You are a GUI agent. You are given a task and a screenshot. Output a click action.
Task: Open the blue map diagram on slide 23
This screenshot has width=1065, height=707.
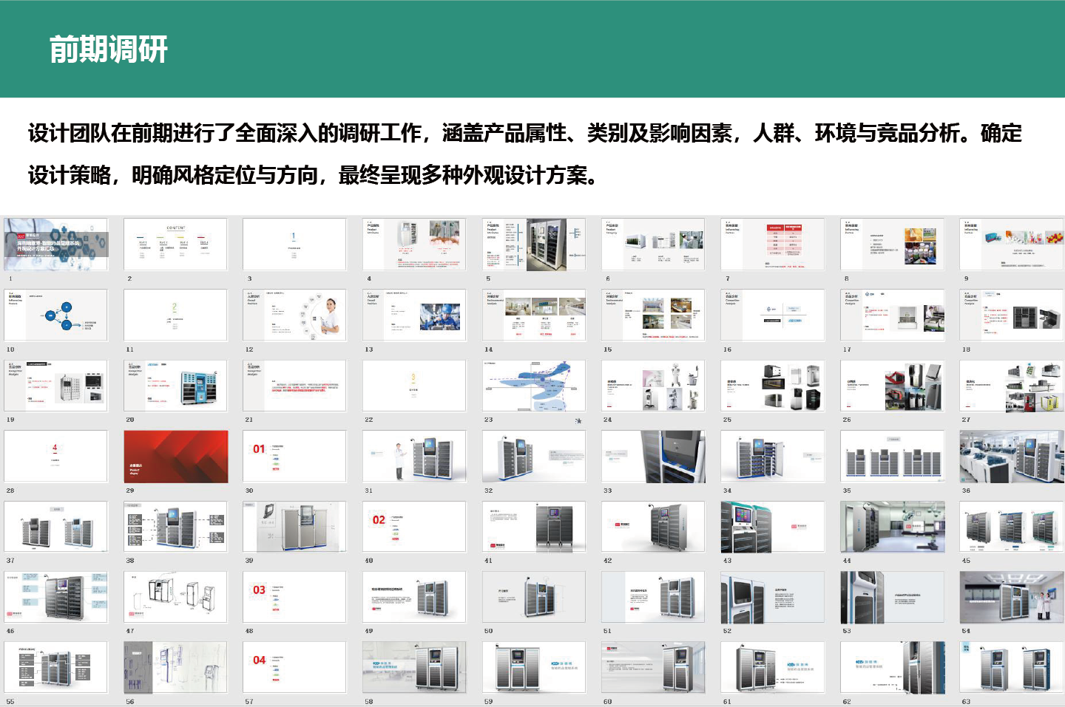pos(534,385)
